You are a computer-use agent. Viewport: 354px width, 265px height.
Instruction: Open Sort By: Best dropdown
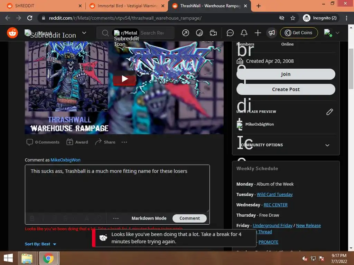point(40,244)
